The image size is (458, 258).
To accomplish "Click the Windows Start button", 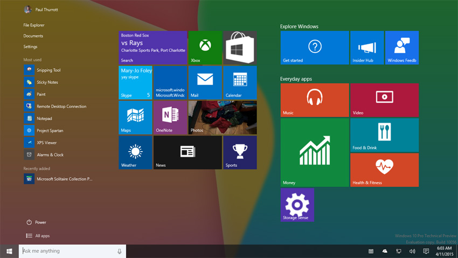I will click(9, 252).
